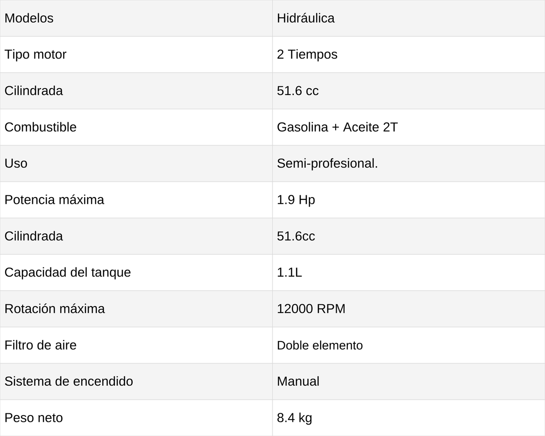Select the Hidráulica header cell
The width and height of the screenshot is (545, 436).
click(409, 18)
